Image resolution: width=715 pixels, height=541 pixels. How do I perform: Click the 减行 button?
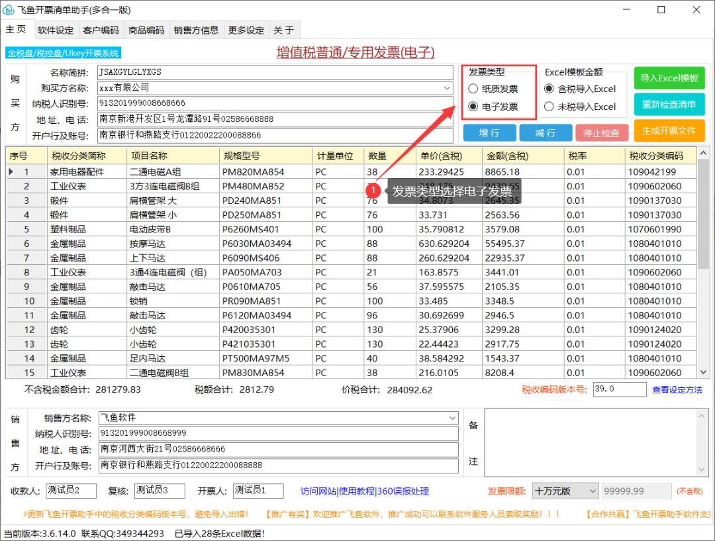(546, 132)
